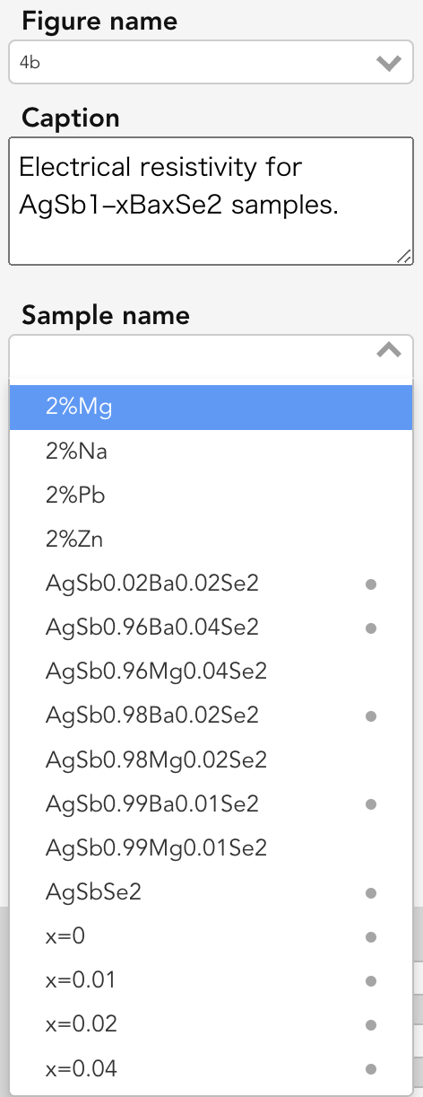Click the gray dot beside AgSb0.98Ba0.02Se2
This screenshot has height=1097, width=423.
pos(371,716)
